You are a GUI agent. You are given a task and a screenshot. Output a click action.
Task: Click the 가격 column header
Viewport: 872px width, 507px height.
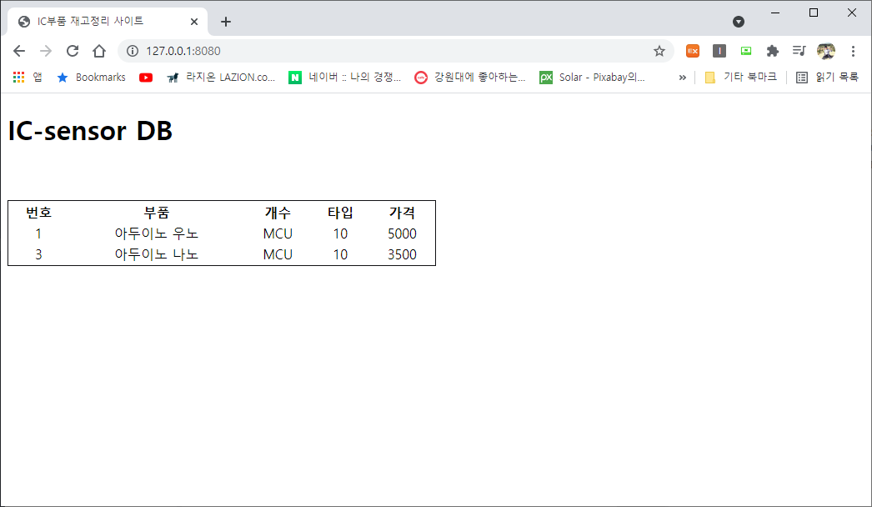[x=402, y=212]
